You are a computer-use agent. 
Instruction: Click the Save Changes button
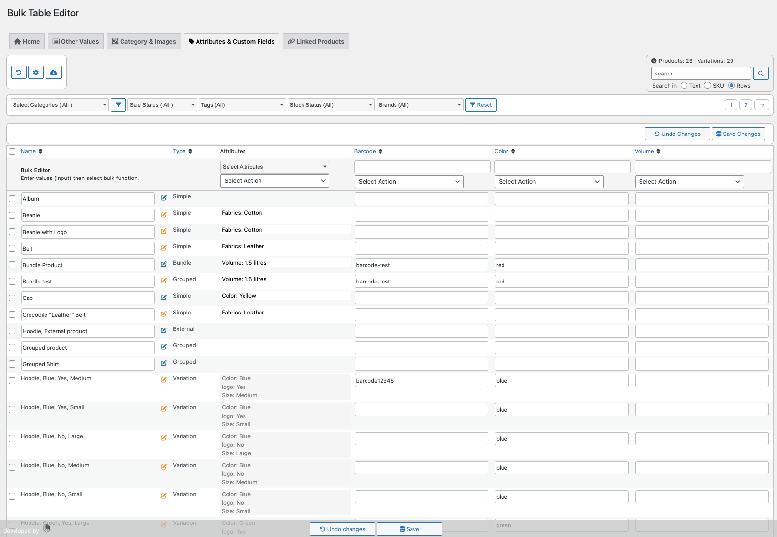coord(738,134)
